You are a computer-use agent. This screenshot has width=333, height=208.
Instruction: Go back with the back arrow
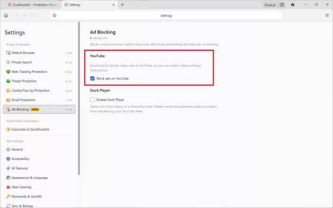point(17,15)
